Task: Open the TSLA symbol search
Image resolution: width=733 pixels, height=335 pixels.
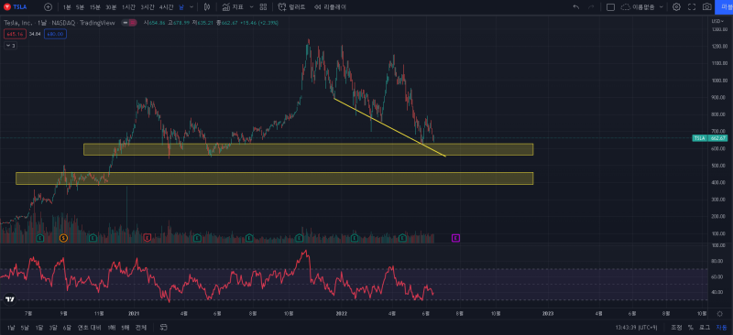Action: pos(16,7)
